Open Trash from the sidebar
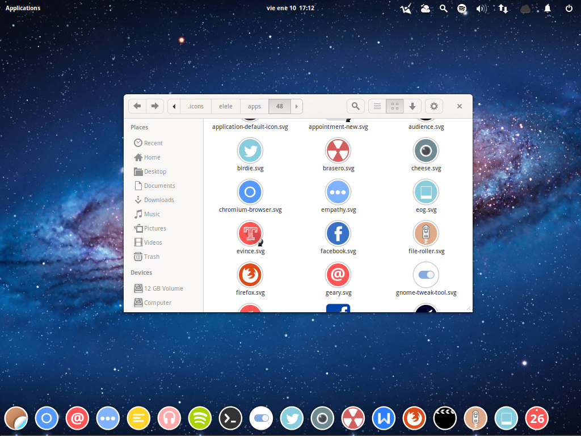 tap(151, 256)
